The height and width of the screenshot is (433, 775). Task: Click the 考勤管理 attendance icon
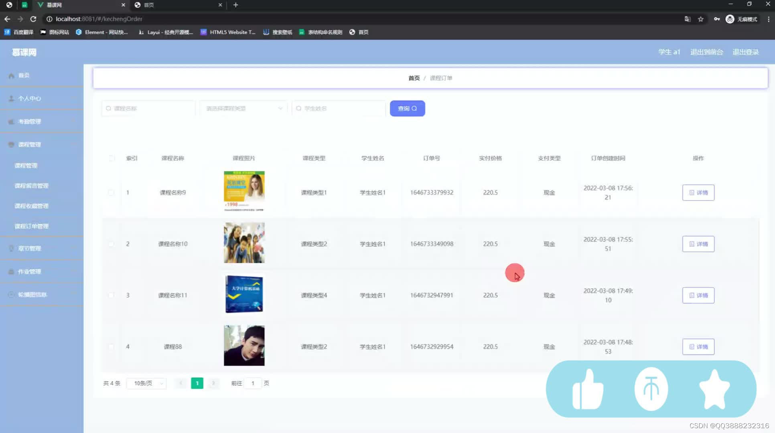11,121
